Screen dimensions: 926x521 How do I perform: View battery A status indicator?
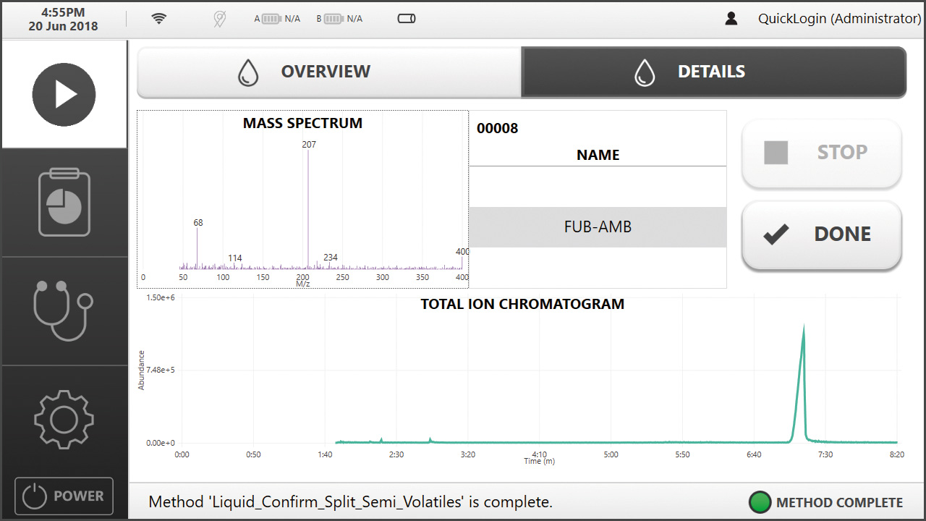click(277, 19)
